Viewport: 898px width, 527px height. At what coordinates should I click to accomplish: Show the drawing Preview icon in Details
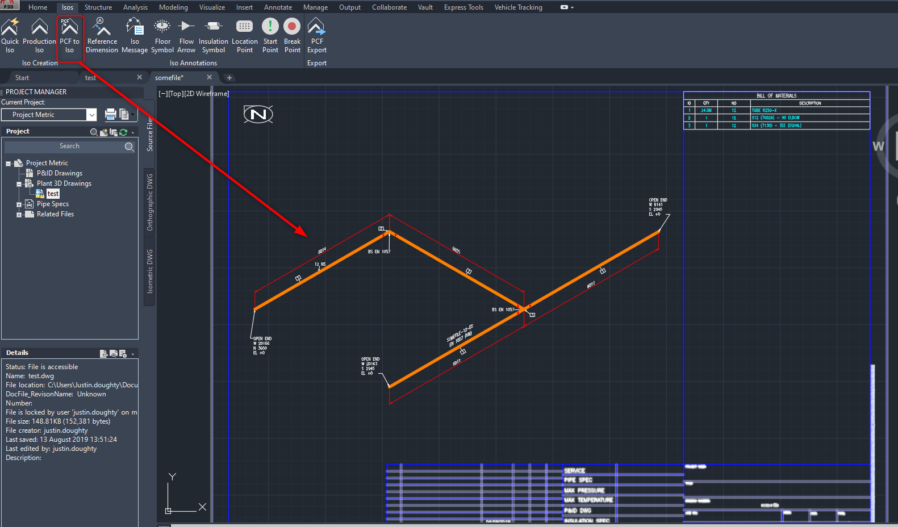(x=114, y=353)
